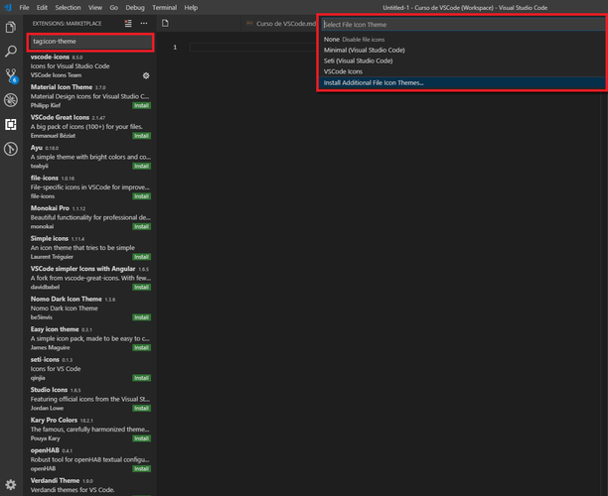Open openHAB extension title

pos(45,450)
